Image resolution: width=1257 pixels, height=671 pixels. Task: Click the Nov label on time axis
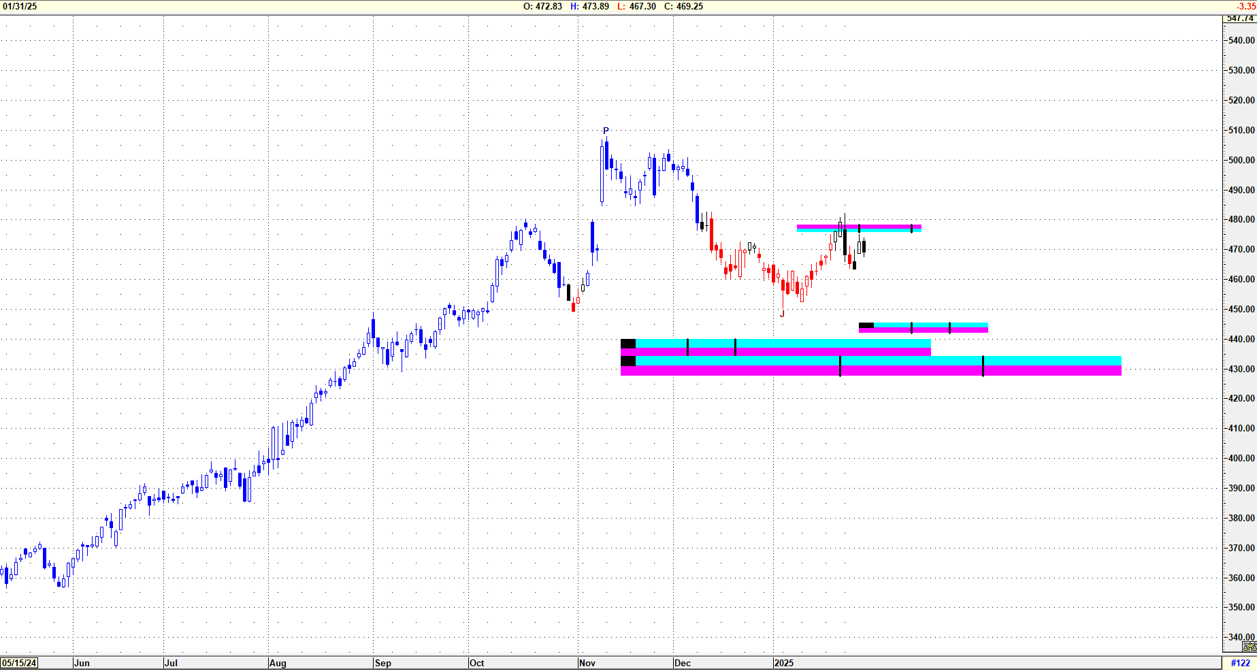coord(587,663)
